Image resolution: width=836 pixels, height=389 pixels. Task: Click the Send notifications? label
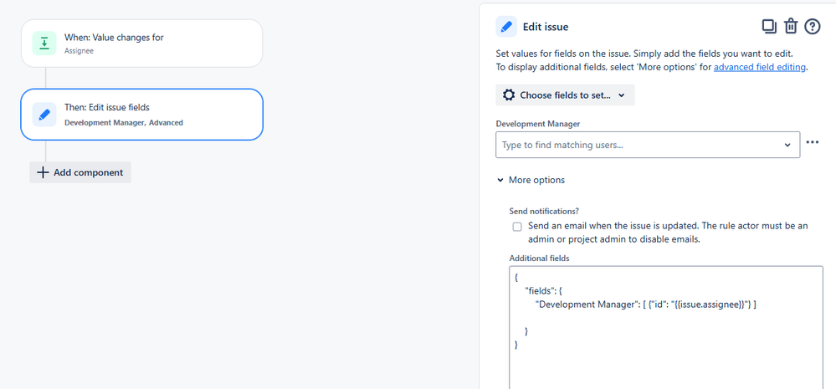coord(544,211)
